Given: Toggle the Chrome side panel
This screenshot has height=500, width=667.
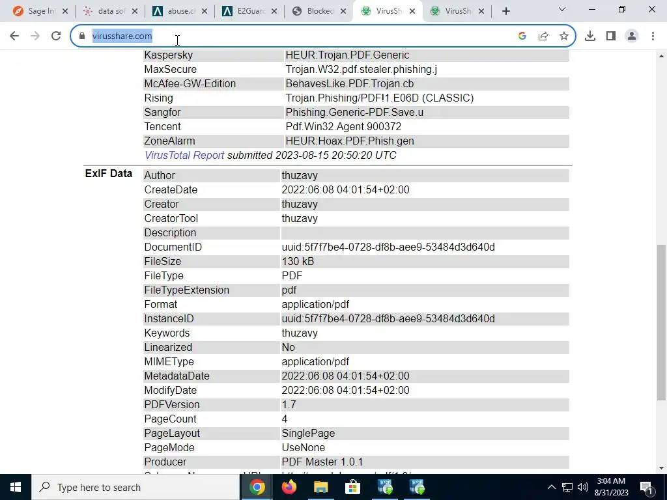Looking at the screenshot, I should pyautogui.click(x=611, y=36).
